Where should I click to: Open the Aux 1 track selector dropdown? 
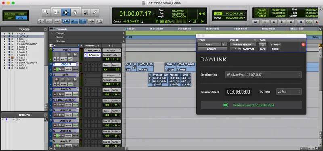click(x=210, y=44)
